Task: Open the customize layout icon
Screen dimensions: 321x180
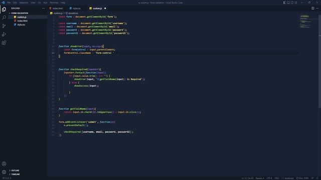Action: [295, 2]
